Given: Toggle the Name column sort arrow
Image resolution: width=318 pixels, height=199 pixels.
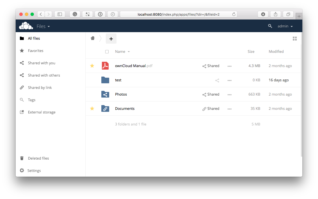Looking at the screenshot, I should point(129,52).
